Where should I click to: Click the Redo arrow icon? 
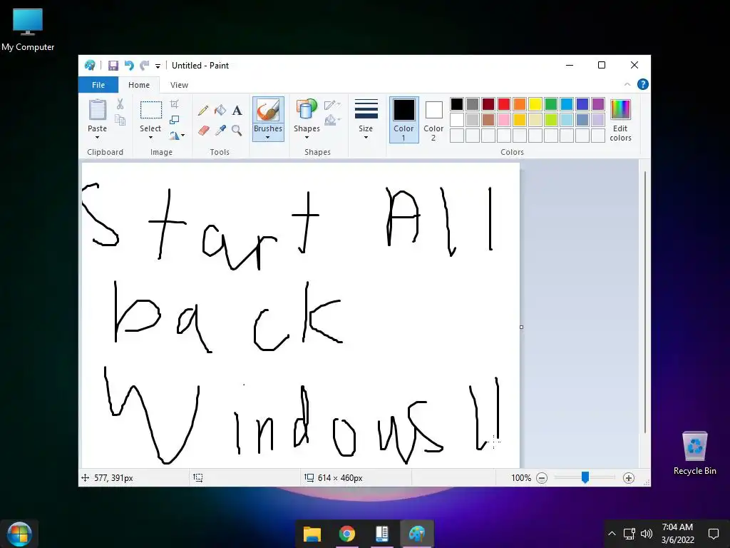(145, 65)
